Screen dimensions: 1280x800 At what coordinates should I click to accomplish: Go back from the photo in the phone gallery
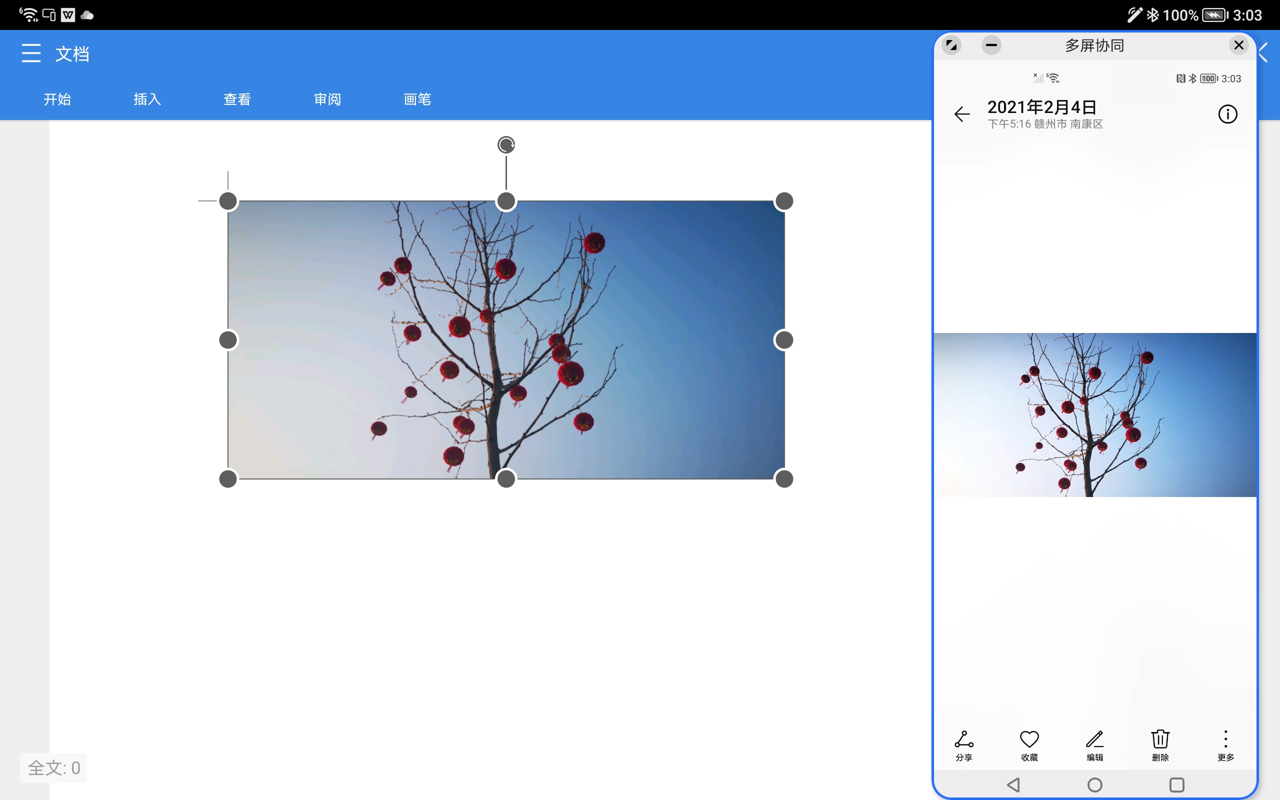click(x=962, y=114)
